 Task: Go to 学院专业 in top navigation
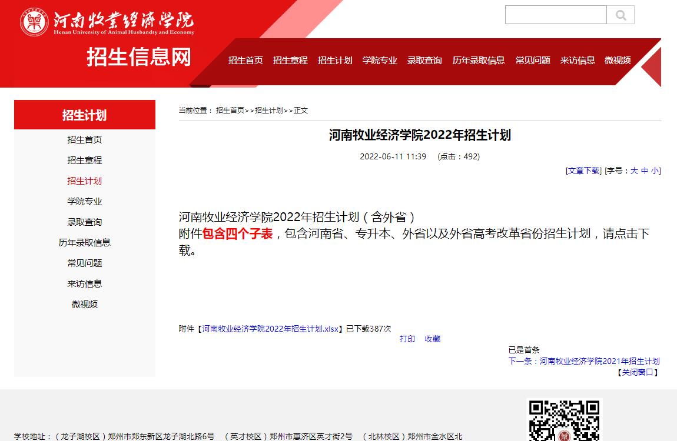[x=380, y=61]
